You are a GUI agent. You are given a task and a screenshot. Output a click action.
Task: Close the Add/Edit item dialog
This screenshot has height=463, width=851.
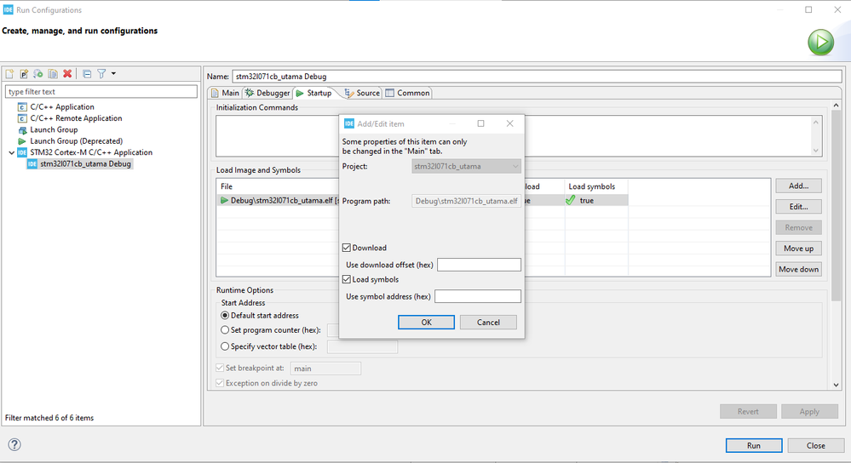click(509, 123)
